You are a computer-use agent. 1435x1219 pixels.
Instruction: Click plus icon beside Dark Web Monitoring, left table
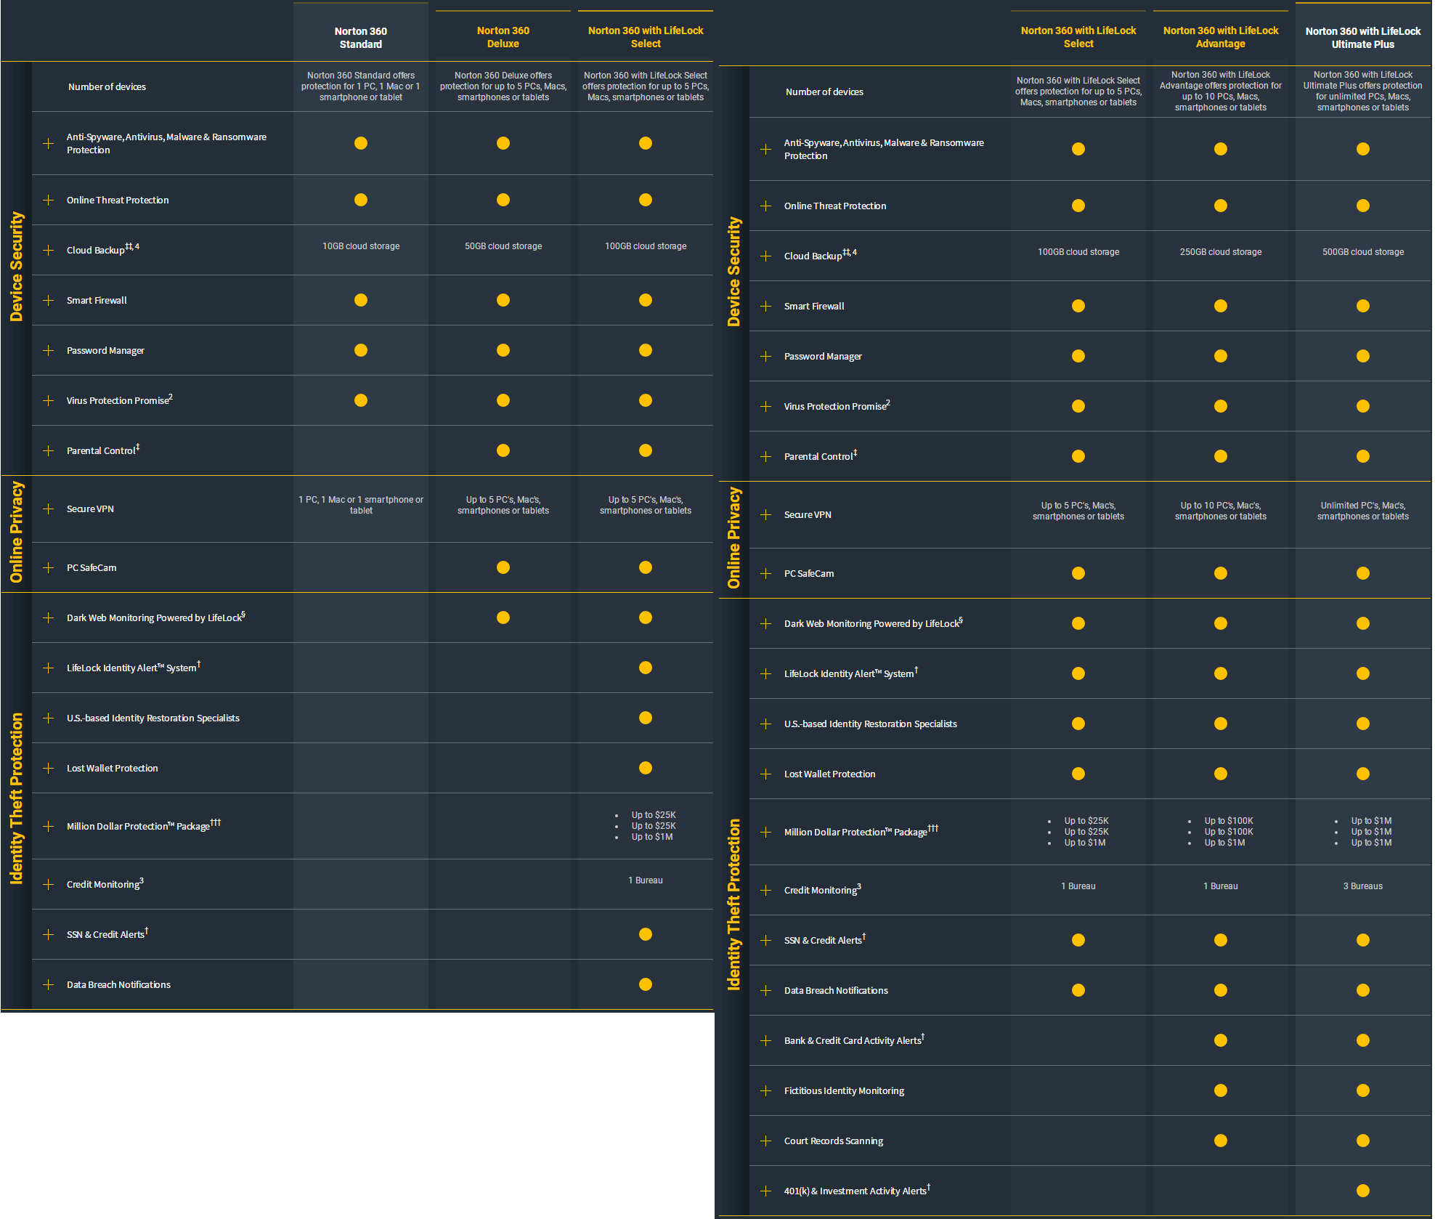(49, 617)
